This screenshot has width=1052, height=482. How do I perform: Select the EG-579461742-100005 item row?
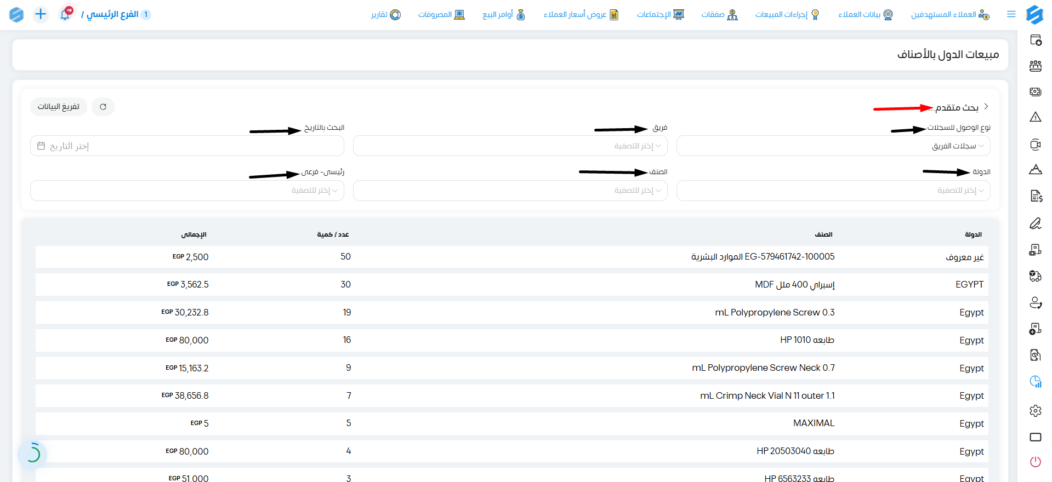pos(512,257)
